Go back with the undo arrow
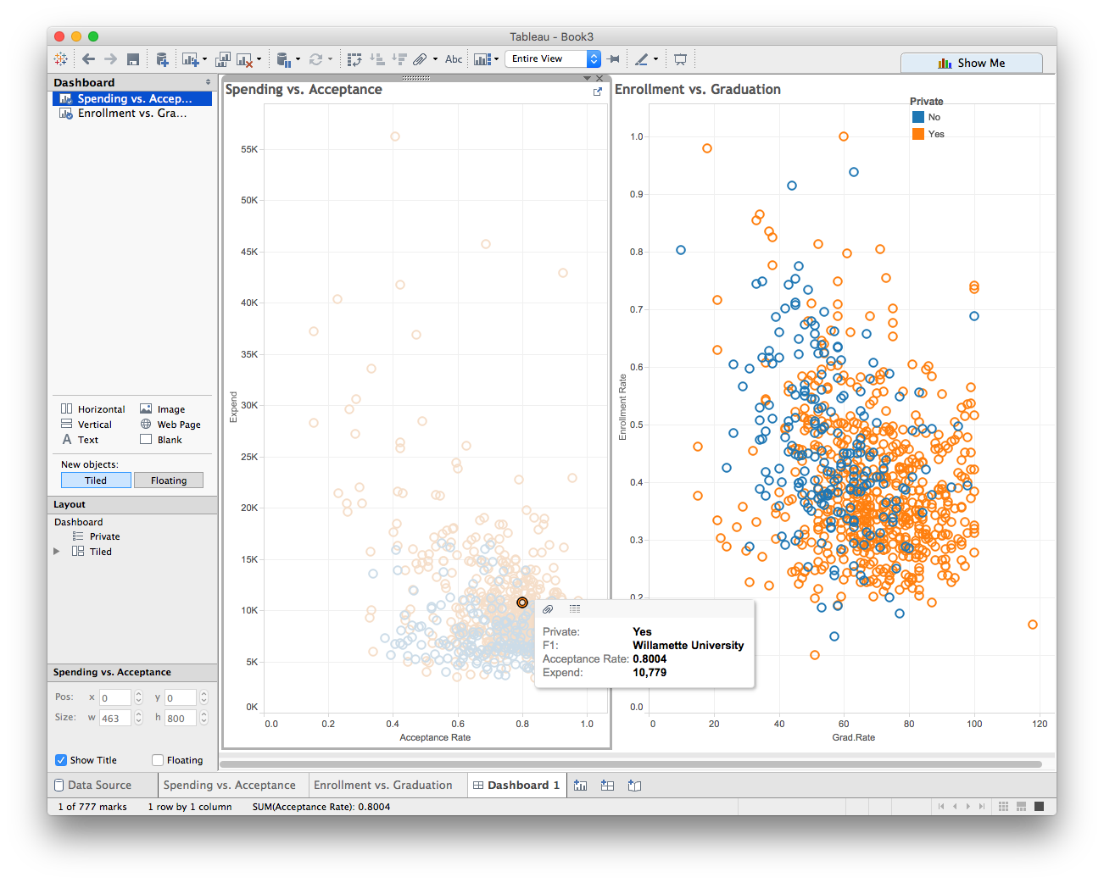Image resolution: width=1104 pixels, height=883 pixels. [88, 59]
